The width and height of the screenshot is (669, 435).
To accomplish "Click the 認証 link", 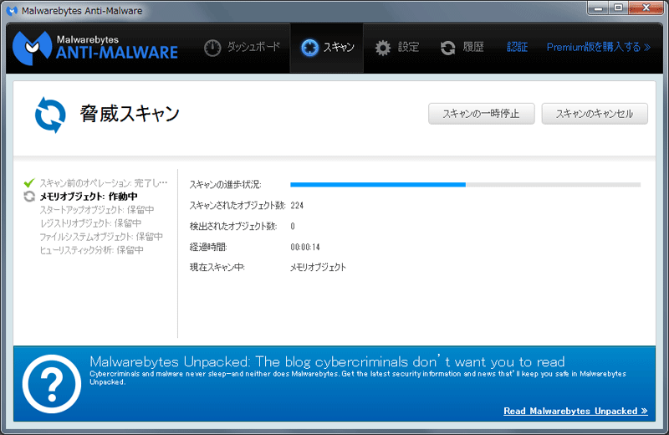I will click(x=517, y=47).
